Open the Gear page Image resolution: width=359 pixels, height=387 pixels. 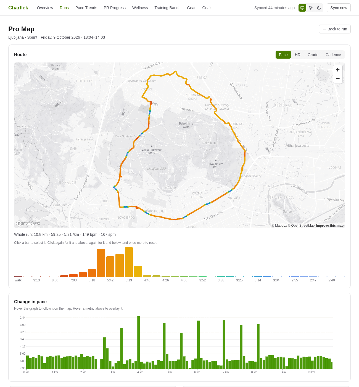pos(191,8)
